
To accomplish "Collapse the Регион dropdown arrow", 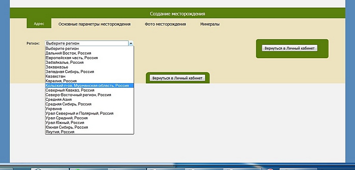I will 131,43.
